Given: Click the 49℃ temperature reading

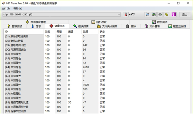Looking at the screenshot, I should click(x=132, y=14).
